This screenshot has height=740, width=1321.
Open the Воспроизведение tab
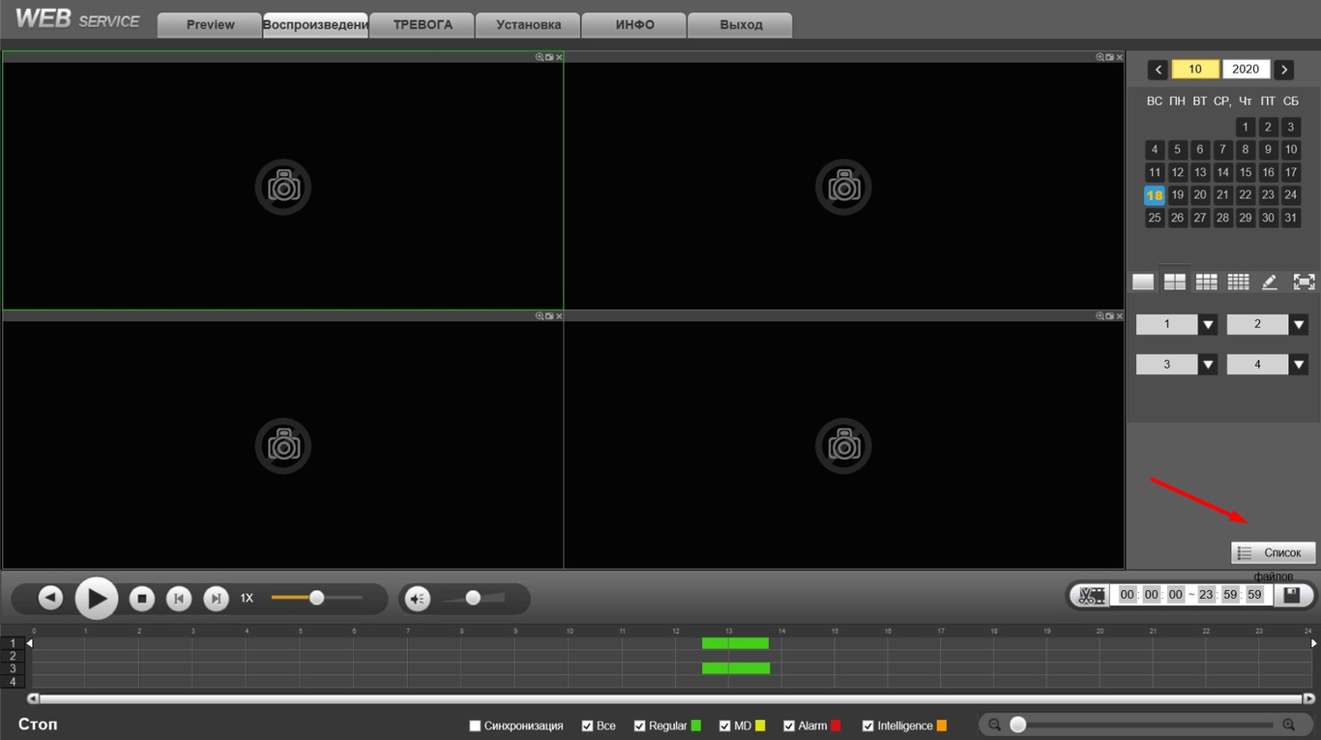pos(315,25)
